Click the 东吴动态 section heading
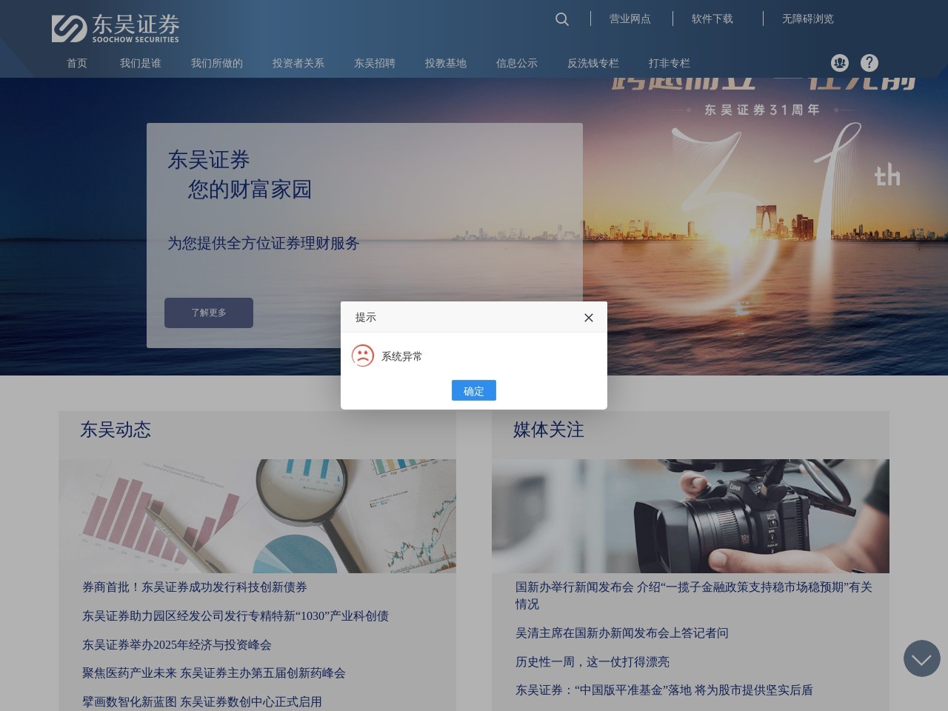This screenshot has height=711, width=948. 116,430
